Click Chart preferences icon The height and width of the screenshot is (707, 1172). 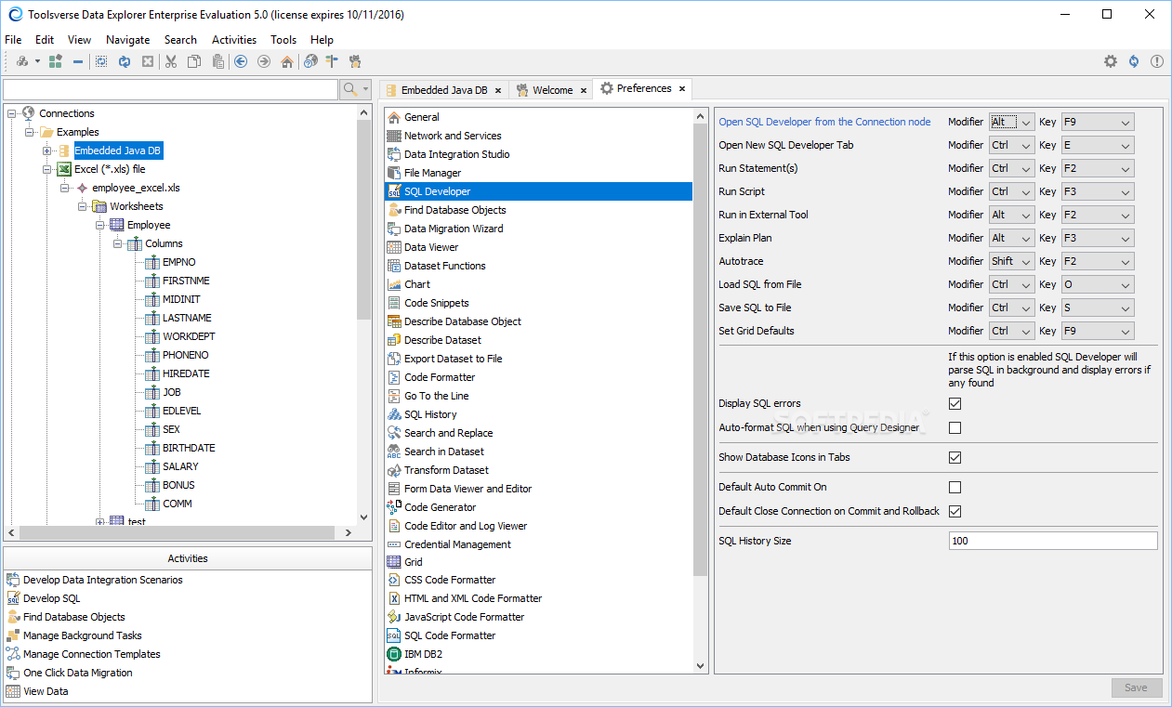click(394, 284)
